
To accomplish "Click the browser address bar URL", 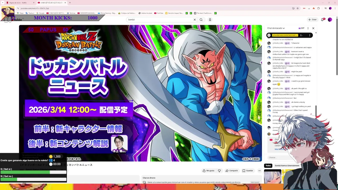I will point(35,8).
